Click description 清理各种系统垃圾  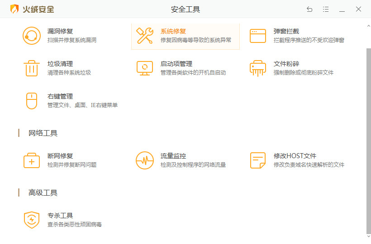click(69, 73)
